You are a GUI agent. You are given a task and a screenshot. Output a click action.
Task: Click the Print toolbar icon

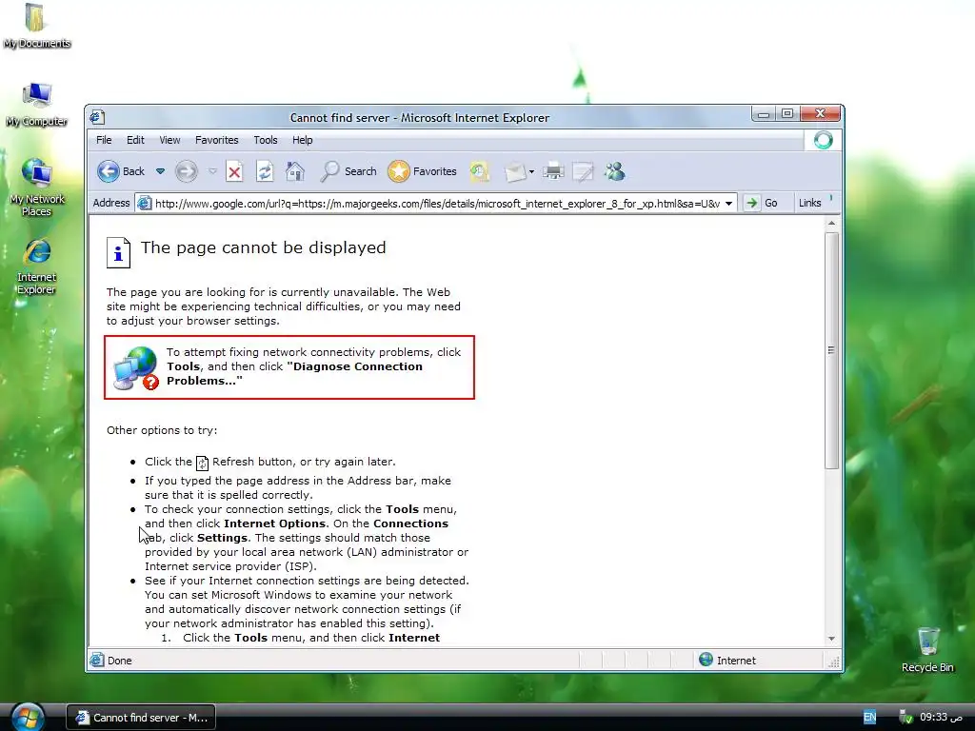[553, 171]
